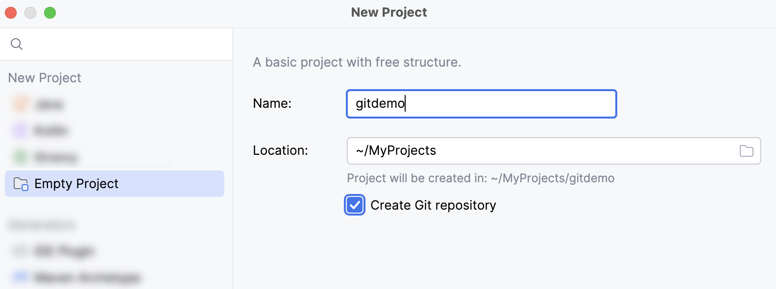Image resolution: width=776 pixels, height=289 pixels.
Task: Select the Groovy project generator icon
Action: (20, 157)
